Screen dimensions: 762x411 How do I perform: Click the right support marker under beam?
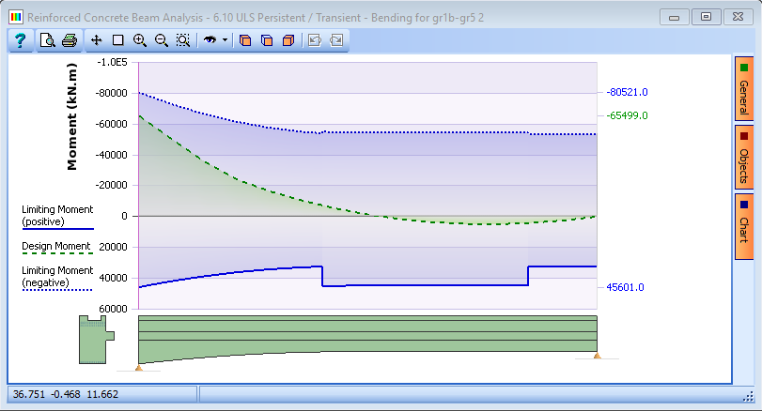pos(598,356)
